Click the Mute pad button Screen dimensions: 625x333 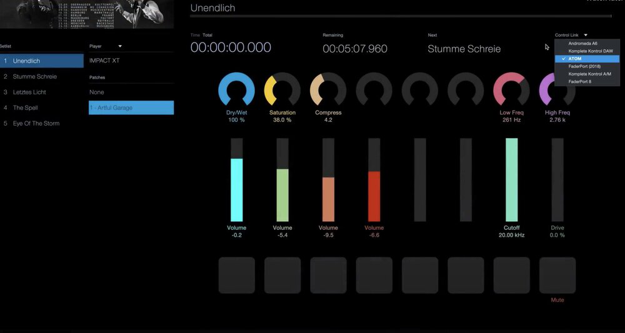click(x=557, y=276)
